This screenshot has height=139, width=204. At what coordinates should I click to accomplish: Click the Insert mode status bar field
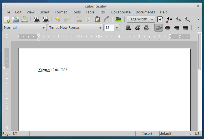coord(147,133)
